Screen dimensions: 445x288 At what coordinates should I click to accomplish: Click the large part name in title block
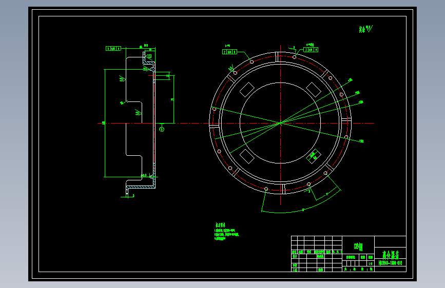[x=391, y=255]
